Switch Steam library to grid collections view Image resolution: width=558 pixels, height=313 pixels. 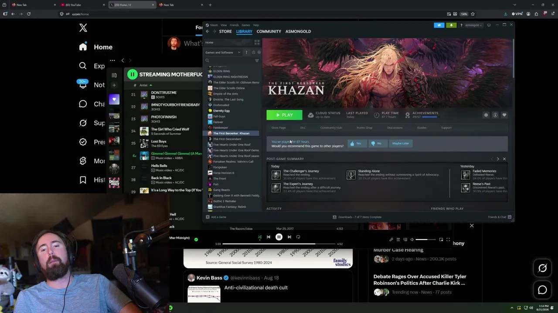coord(257,42)
